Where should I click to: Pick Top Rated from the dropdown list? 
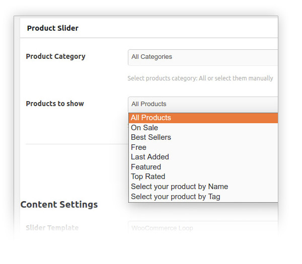pos(148,177)
